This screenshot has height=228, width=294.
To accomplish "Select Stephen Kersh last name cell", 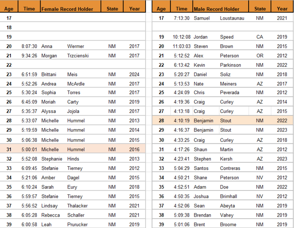I will 226,159.
